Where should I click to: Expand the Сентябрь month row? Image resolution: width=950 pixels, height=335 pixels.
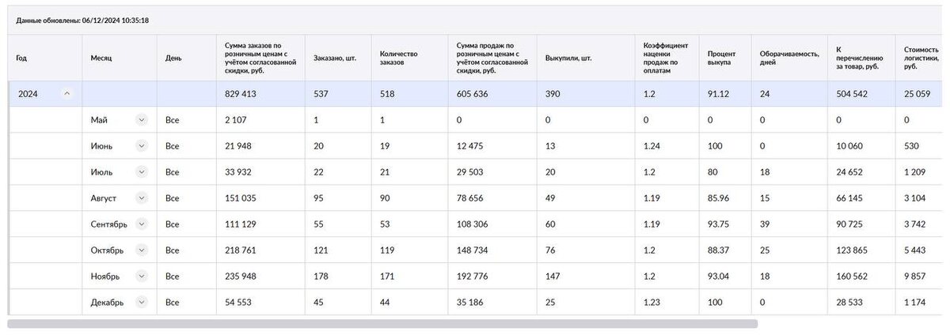point(141,224)
